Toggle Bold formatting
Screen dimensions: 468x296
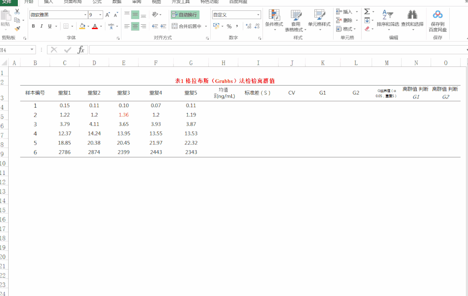[x=33, y=26]
